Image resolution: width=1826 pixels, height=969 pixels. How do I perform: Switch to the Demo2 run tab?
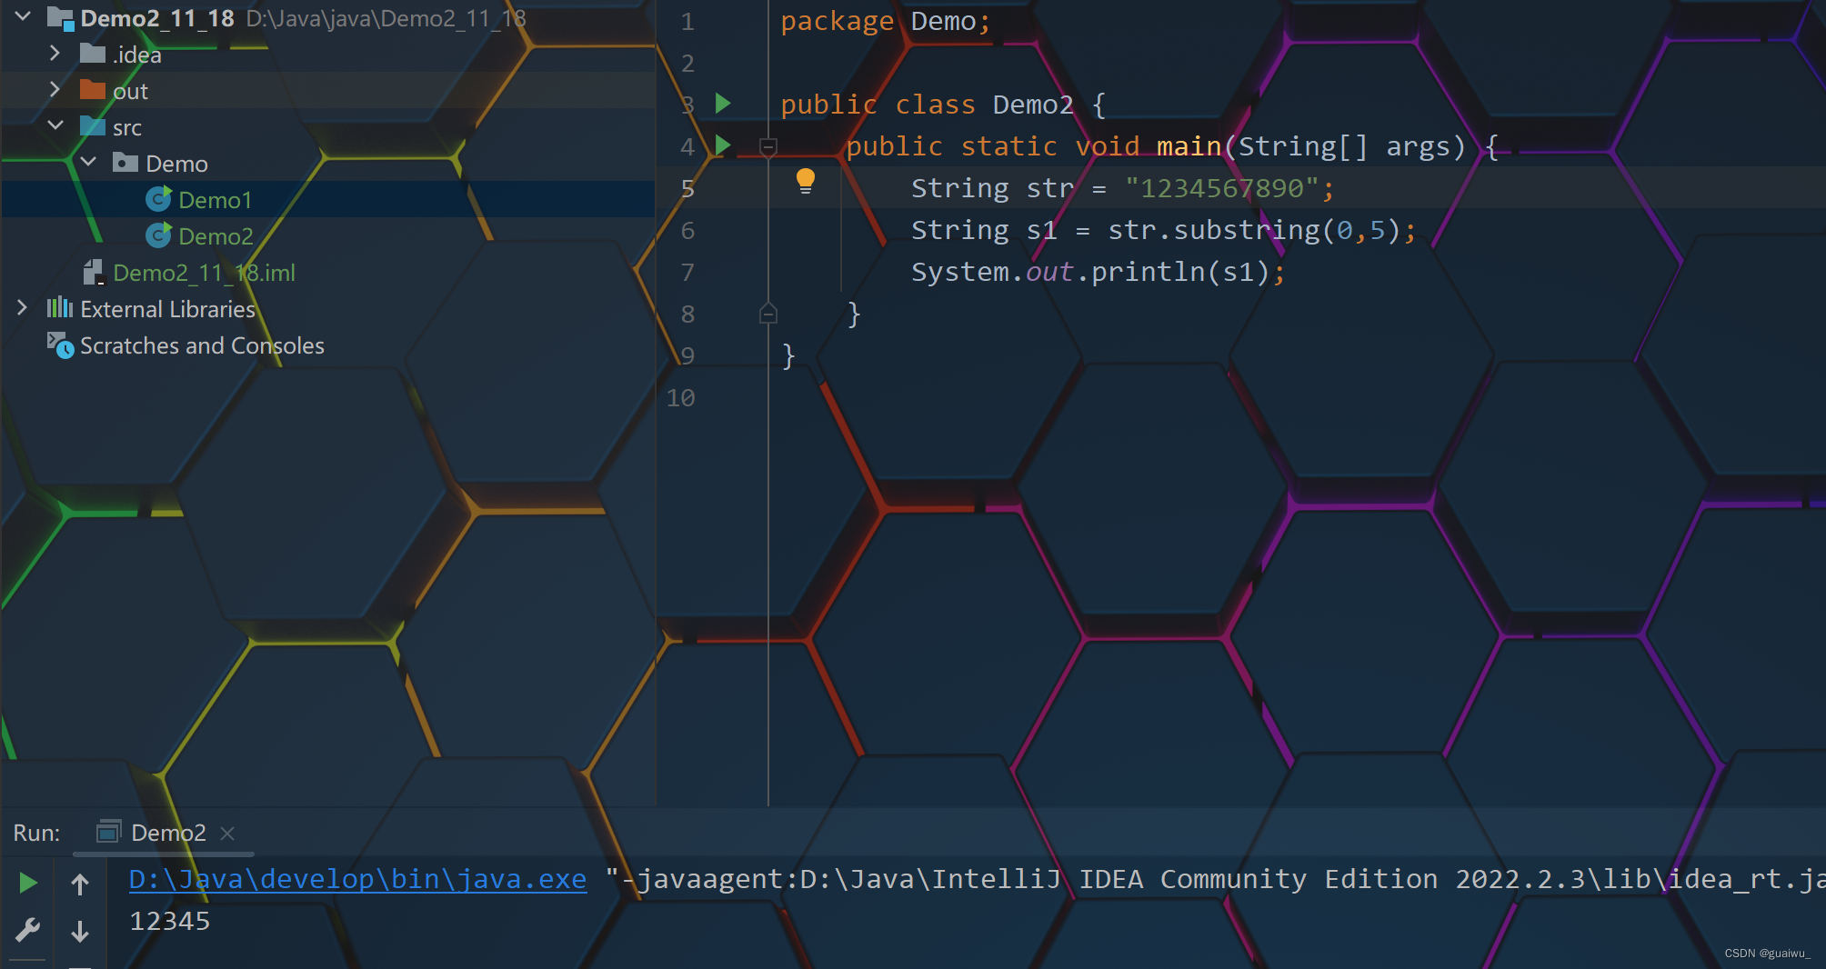(x=168, y=832)
